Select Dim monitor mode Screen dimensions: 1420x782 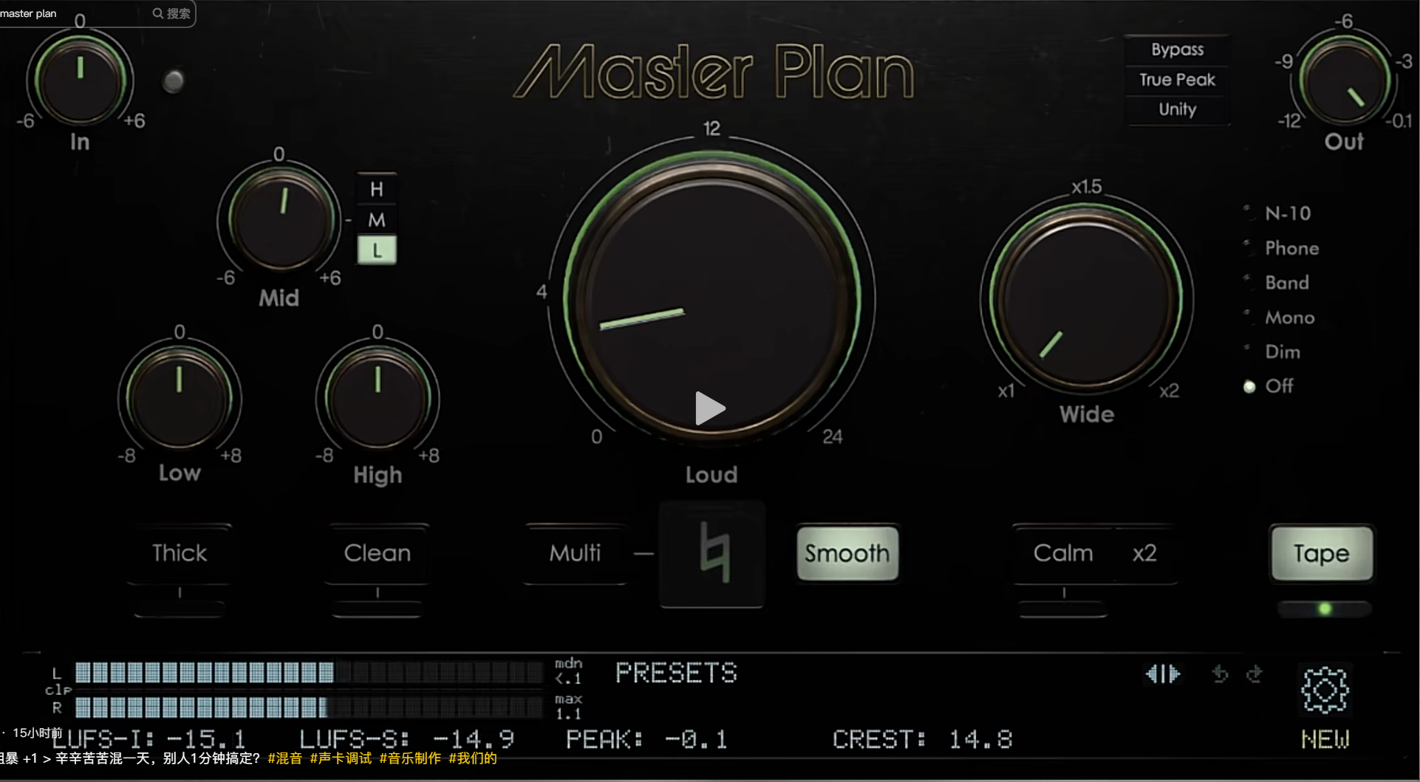point(1274,351)
